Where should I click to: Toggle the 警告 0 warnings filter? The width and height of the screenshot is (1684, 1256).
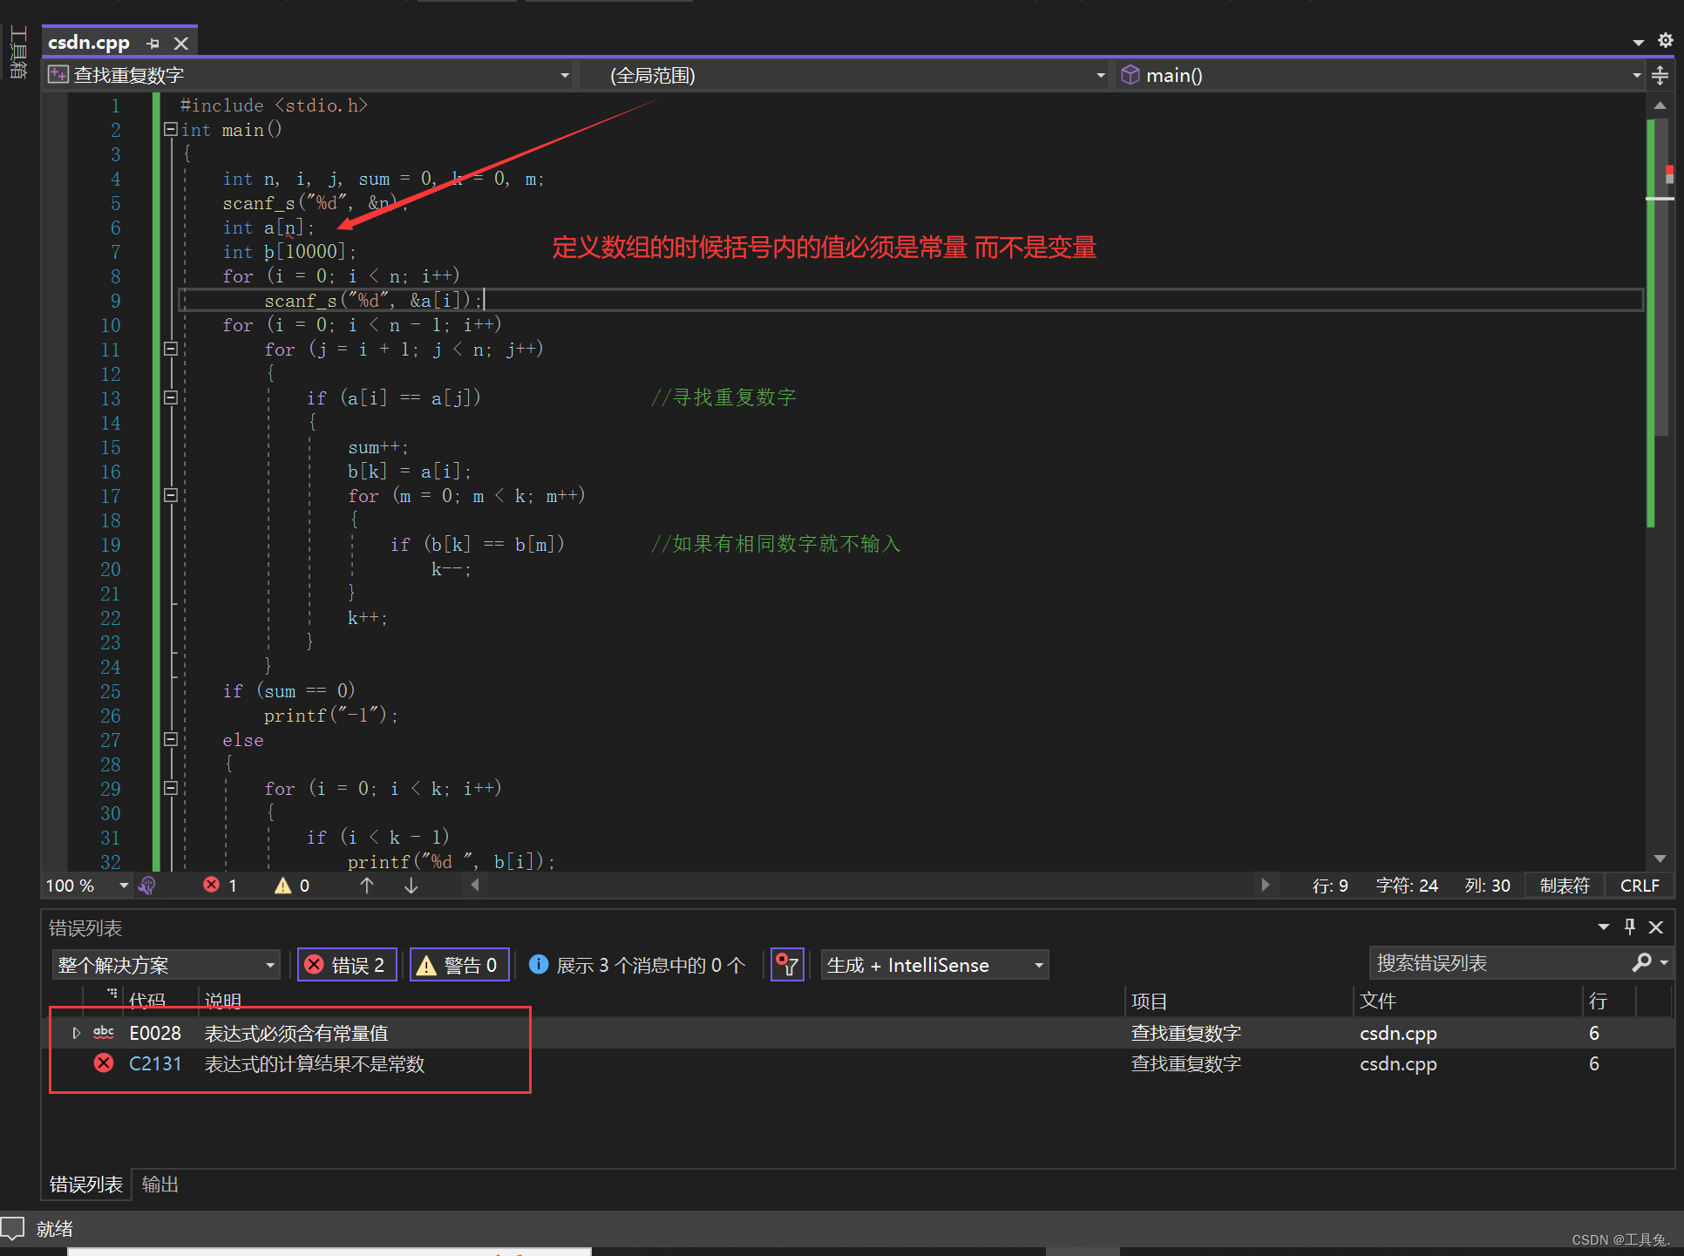pos(459,965)
